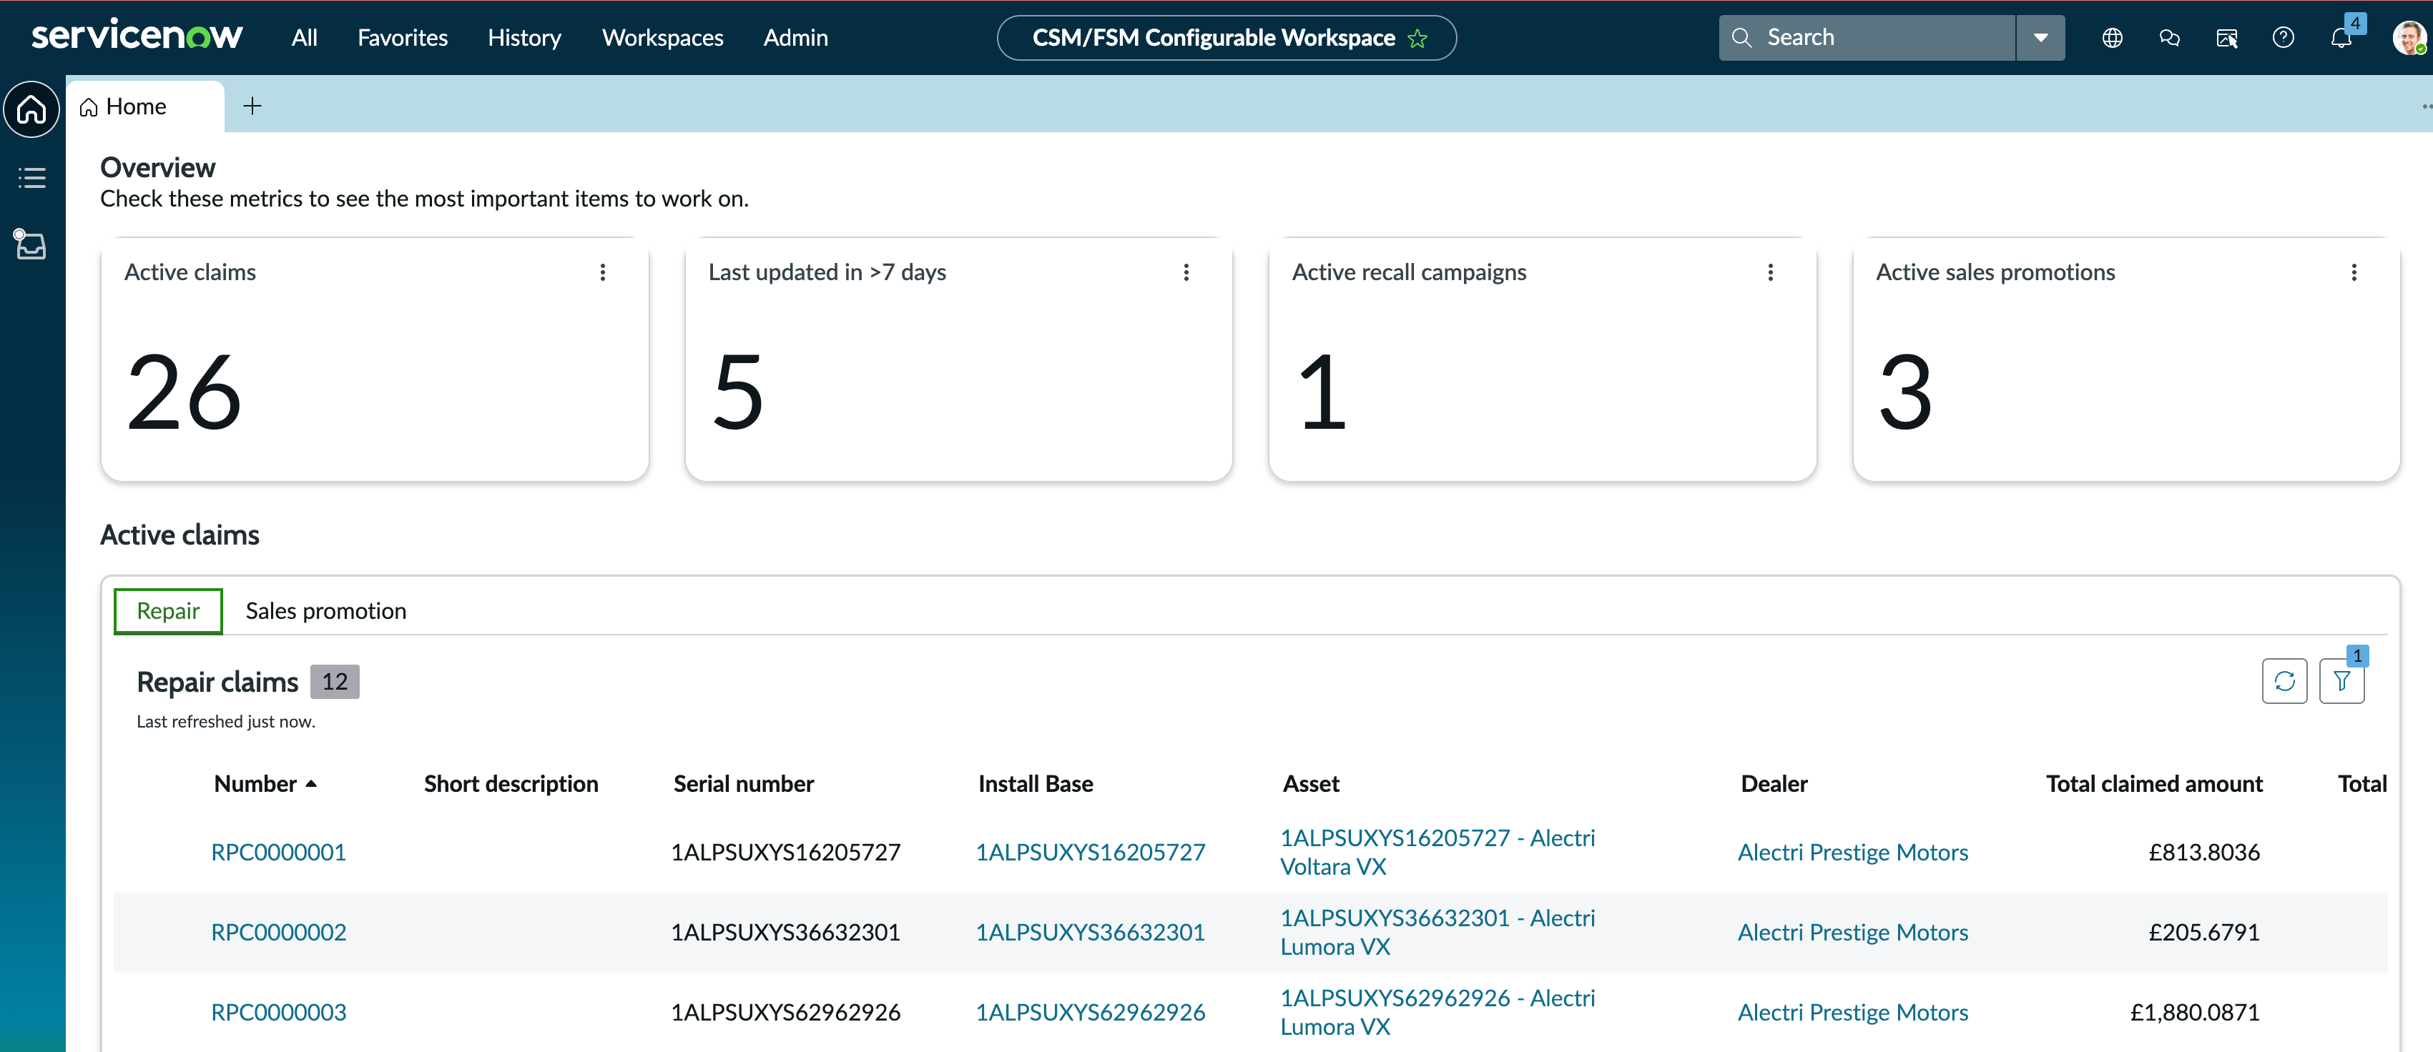The width and height of the screenshot is (2433, 1052).
Task: Click the £1,880.0871 claimed amount
Action: 2194,1013
